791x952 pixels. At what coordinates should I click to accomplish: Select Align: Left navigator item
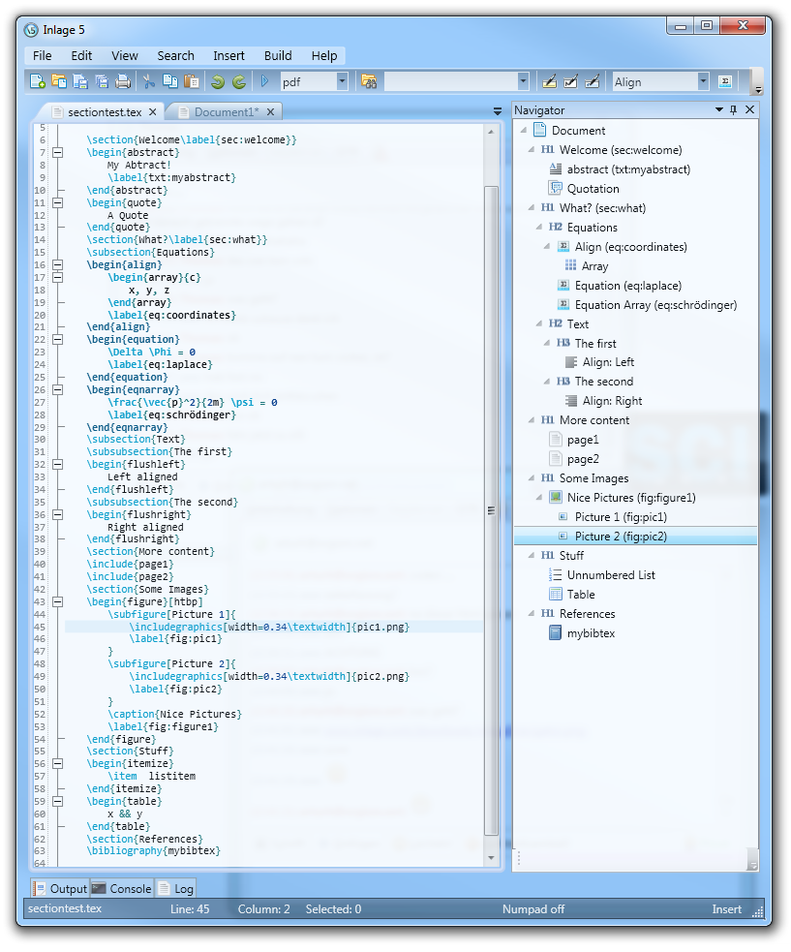608,362
